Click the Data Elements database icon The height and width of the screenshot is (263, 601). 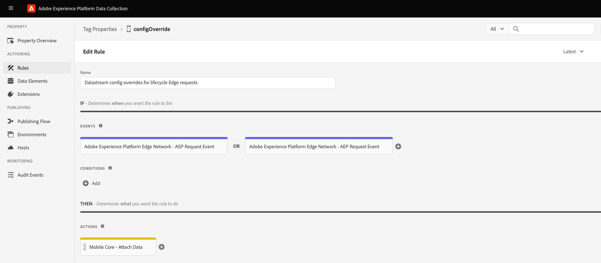click(x=11, y=81)
